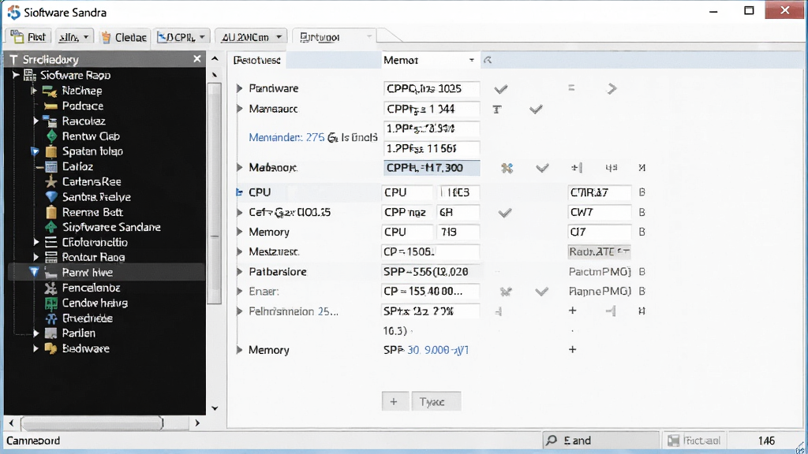Select the green arrow icon beside Sipfwaree Sandare
The image size is (808, 454).
click(x=51, y=227)
